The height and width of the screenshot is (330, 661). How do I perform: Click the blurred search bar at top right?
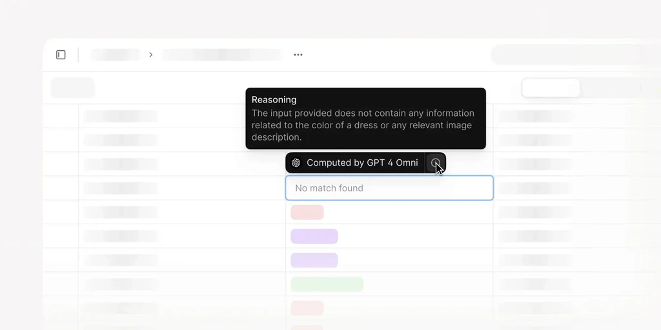pyautogui.click(x=576, y=55)
